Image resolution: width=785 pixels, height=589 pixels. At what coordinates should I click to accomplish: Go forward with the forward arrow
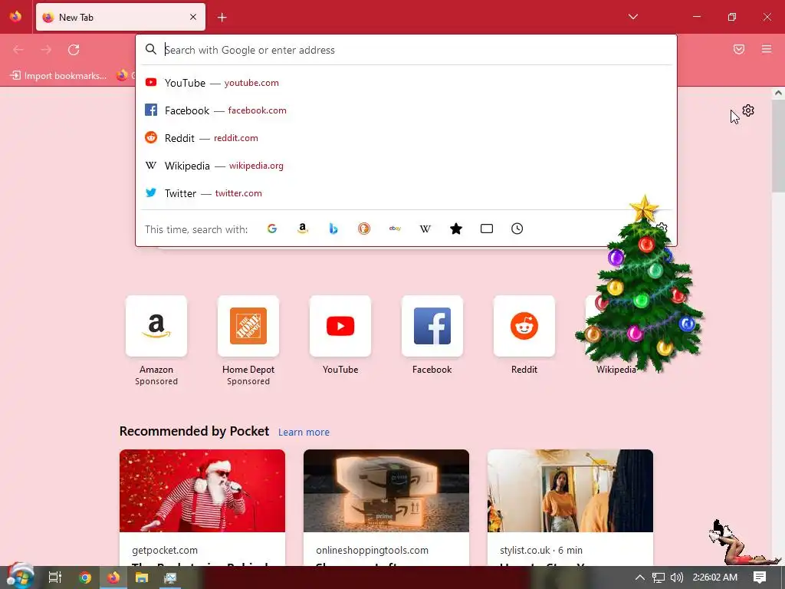click(46, 50)
